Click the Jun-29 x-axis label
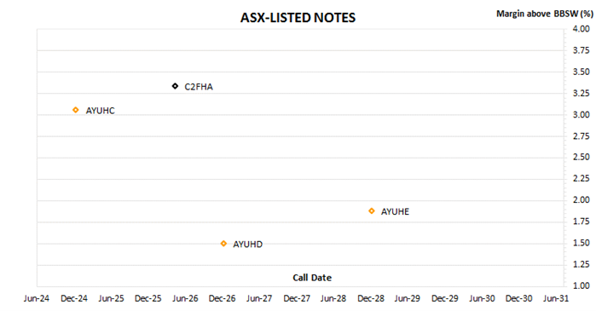 pos(407,299)
